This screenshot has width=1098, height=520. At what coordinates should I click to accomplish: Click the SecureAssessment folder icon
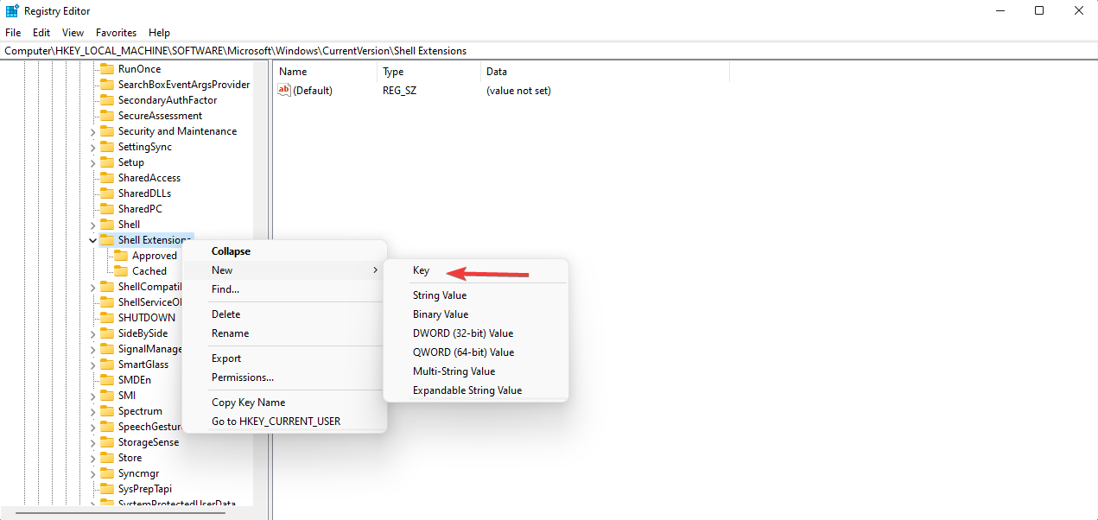click(106, 116)
